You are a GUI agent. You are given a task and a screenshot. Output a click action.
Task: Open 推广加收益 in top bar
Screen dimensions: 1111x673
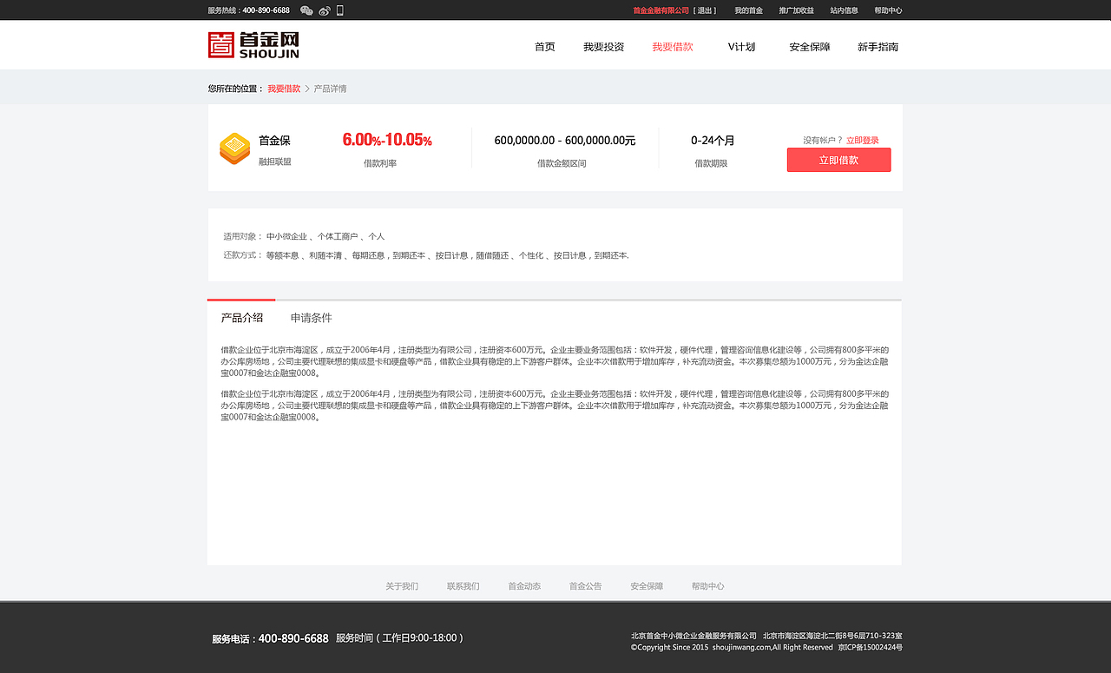pyautogui.click(x=796, y=10)
